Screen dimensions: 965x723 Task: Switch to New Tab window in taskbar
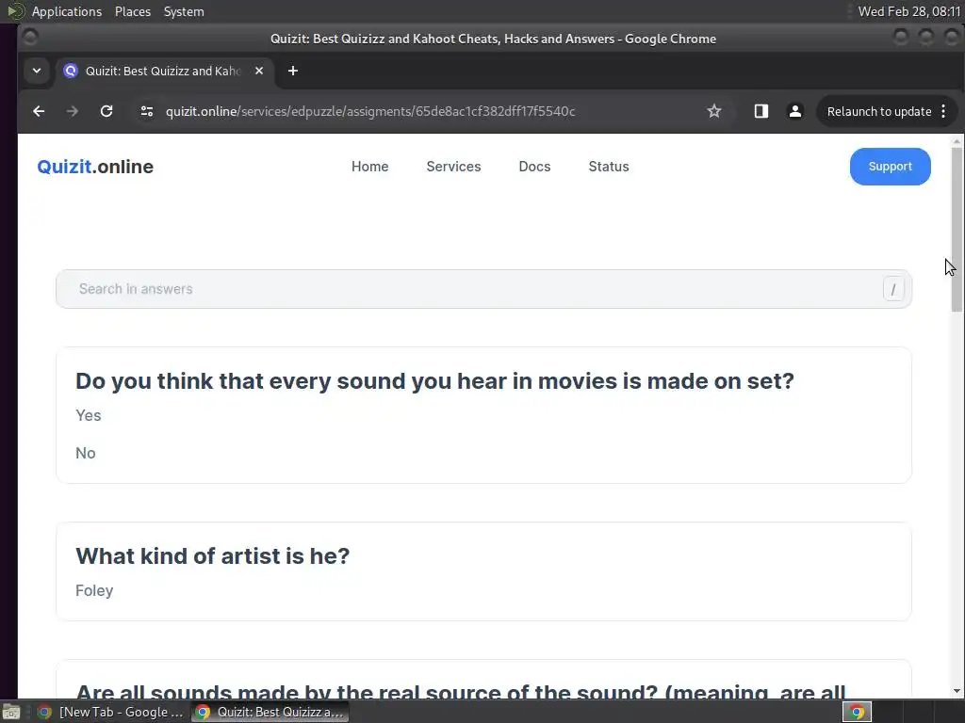pyautogui.click(x=111, y=712)
